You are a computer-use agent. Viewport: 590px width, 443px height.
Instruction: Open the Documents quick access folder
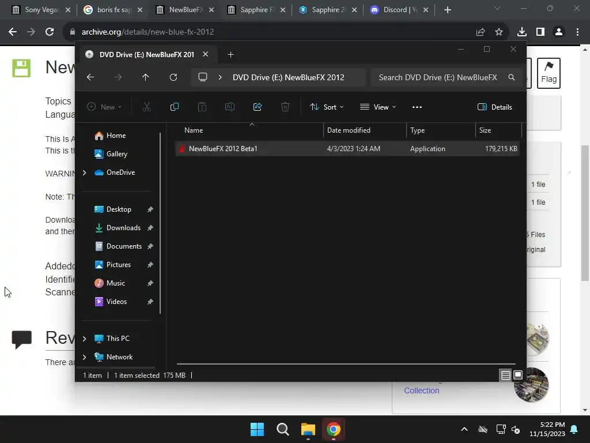[124, 246]
